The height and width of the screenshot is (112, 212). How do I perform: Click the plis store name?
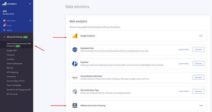point(5,11)
